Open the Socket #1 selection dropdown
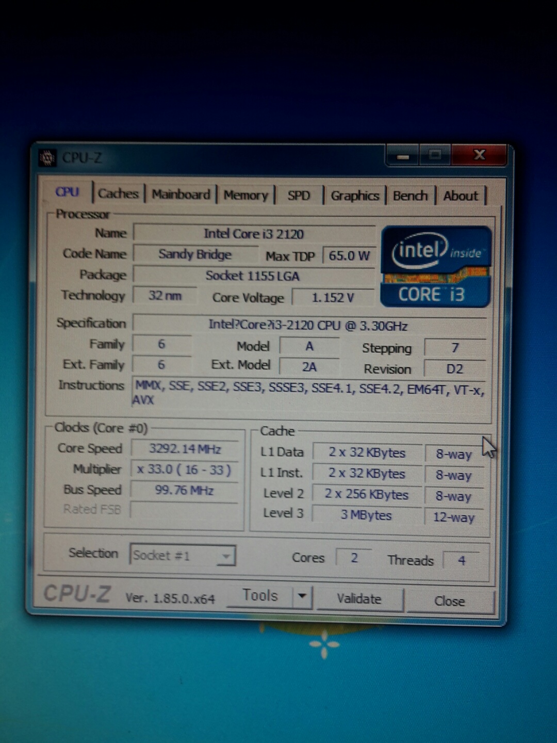Image resolution: width=557 pixels, height=743 pixels. [183, 555]
